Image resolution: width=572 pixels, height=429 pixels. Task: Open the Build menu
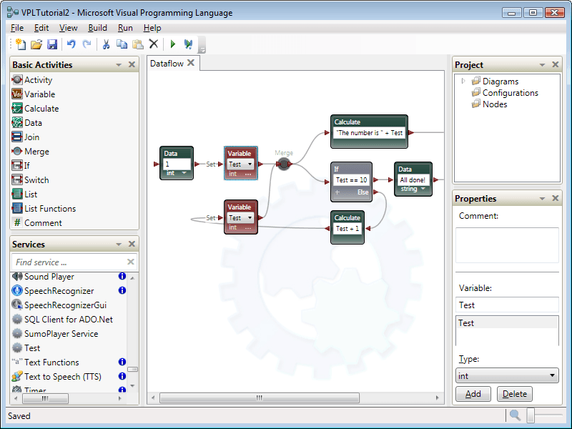[98, 28]
